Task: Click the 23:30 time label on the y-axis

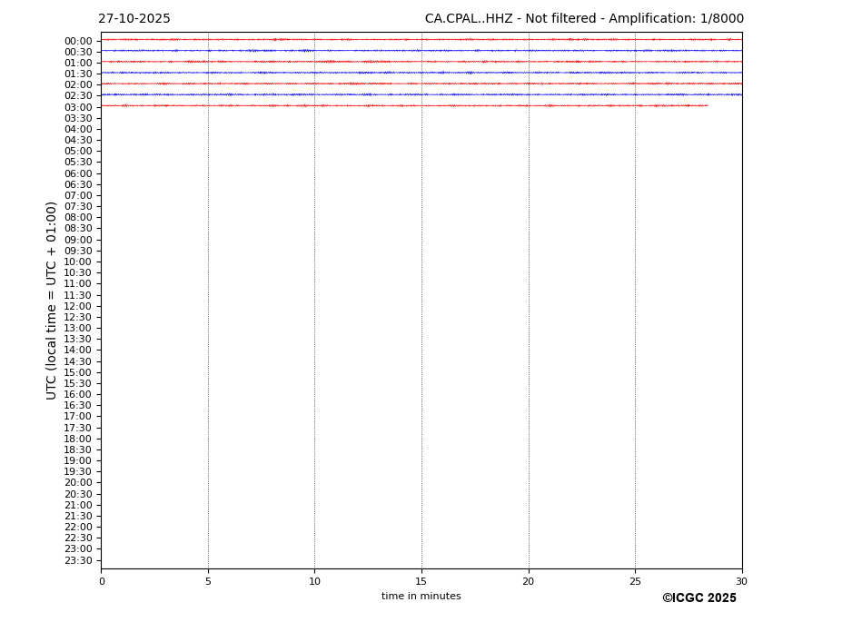Action: [x=77, y=560]
